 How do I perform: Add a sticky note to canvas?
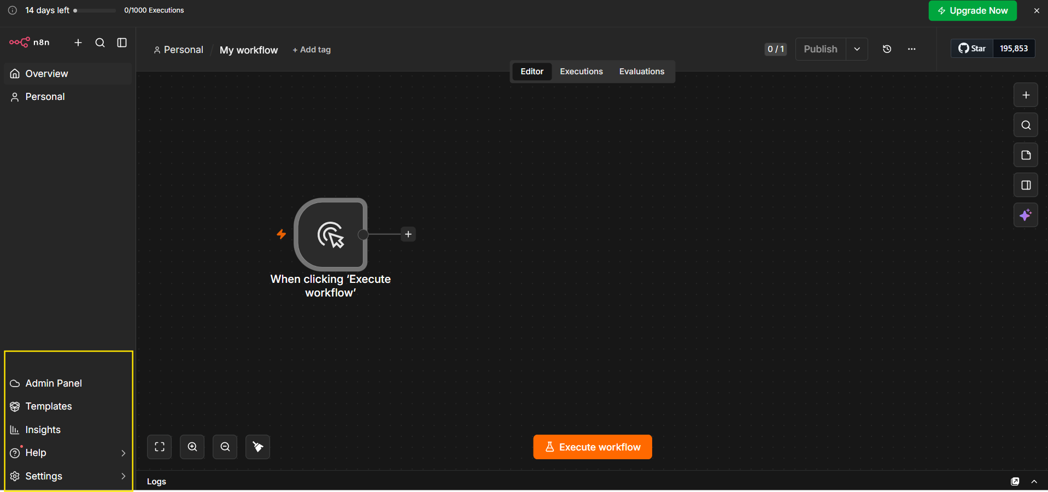(x=1026, y=155)
